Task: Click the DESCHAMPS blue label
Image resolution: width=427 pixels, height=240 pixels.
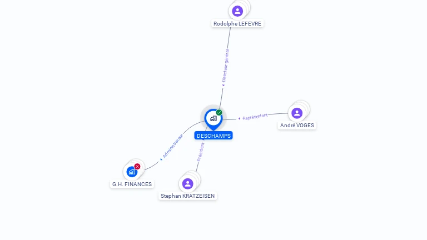Action: click(213, 136)
